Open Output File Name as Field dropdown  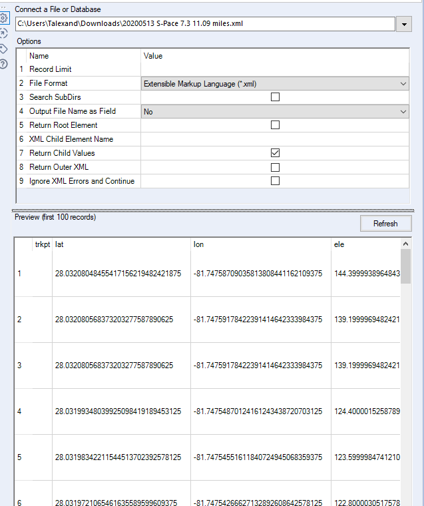(275, 112)
